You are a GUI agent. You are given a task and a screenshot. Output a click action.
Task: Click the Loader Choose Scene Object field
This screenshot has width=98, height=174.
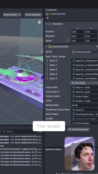pyautogui.click(x=84, y=119)
